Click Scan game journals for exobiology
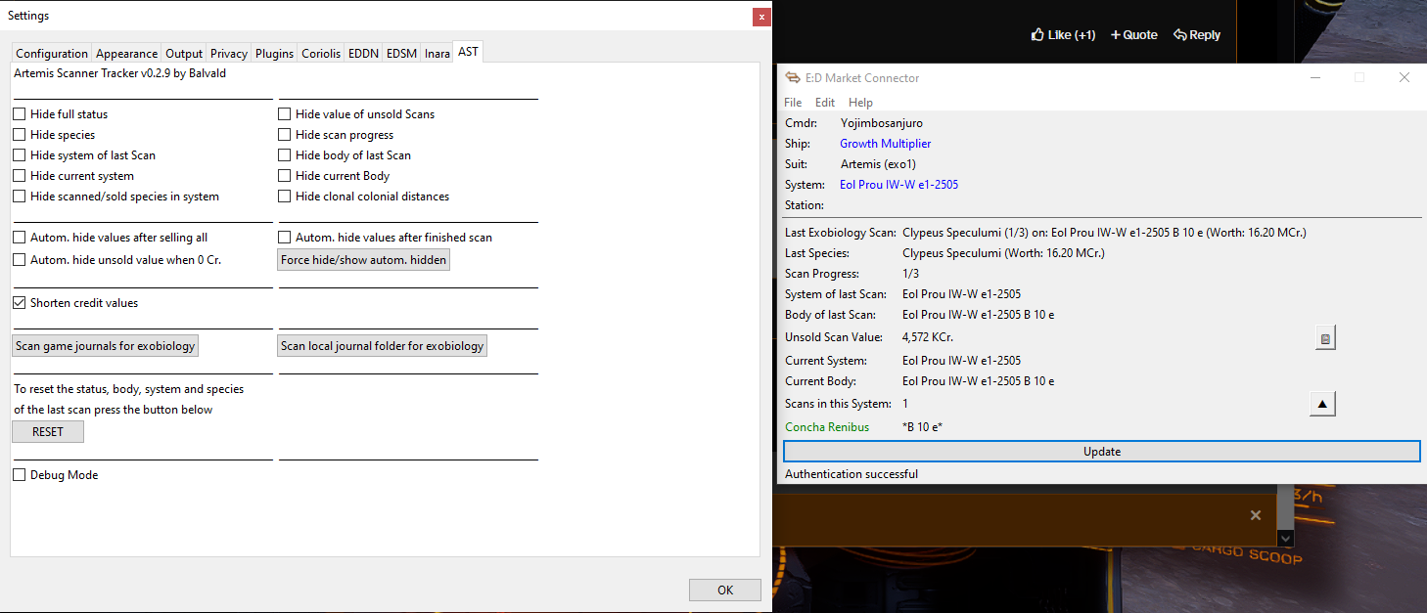The height and width of the screenshot is (613, 1427). [x=106, y=346]
